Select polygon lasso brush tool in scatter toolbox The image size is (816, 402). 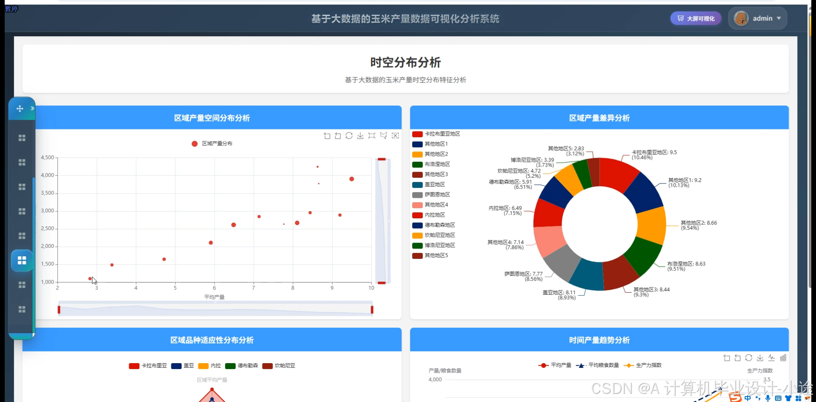pos(383,136)
